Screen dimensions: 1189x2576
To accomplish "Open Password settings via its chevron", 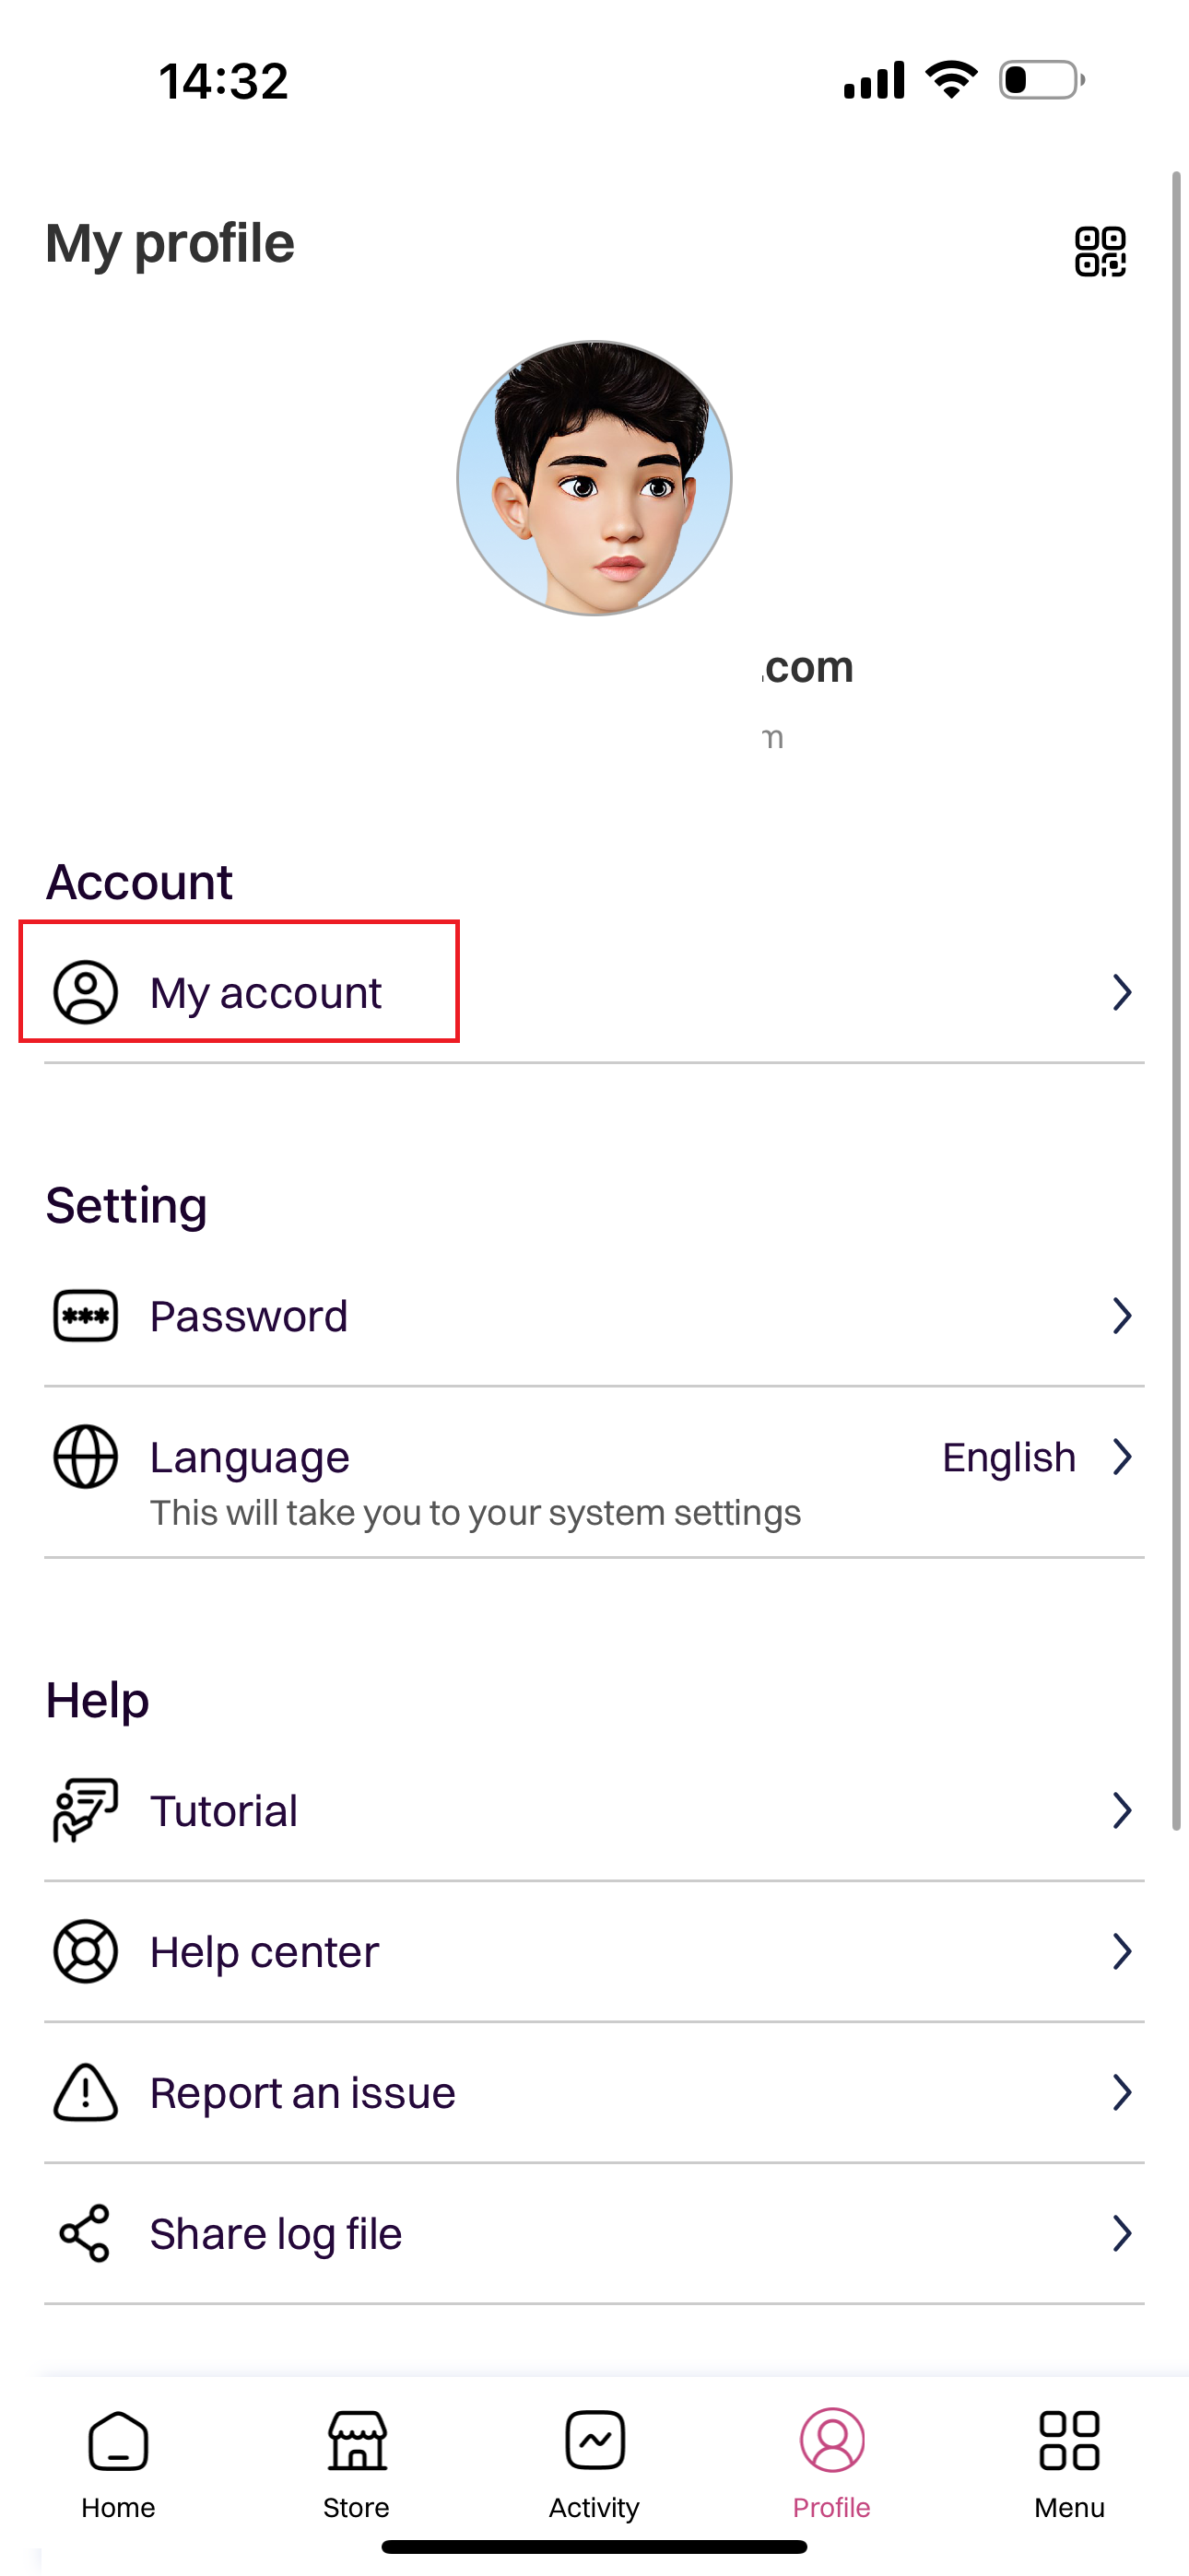I will [x=1121, y=1315].
